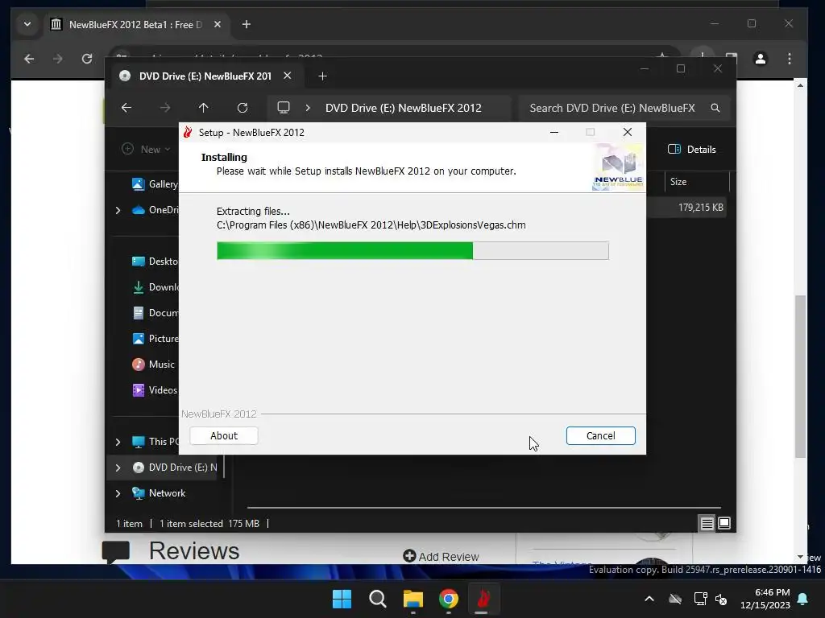
Task: Open Gallery in Explorer sidebar
Action: tap(155, 184)
